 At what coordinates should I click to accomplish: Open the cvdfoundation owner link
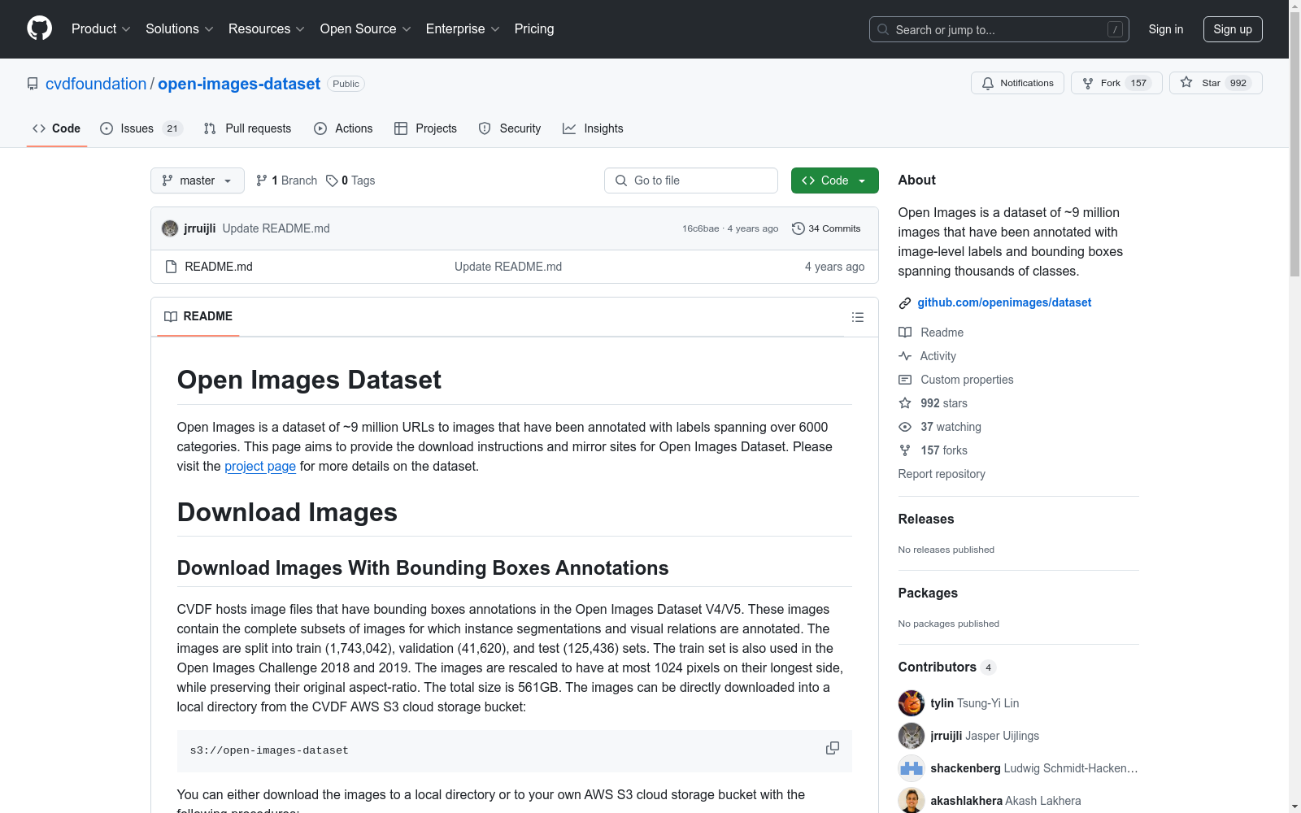[x=96, y=84]
